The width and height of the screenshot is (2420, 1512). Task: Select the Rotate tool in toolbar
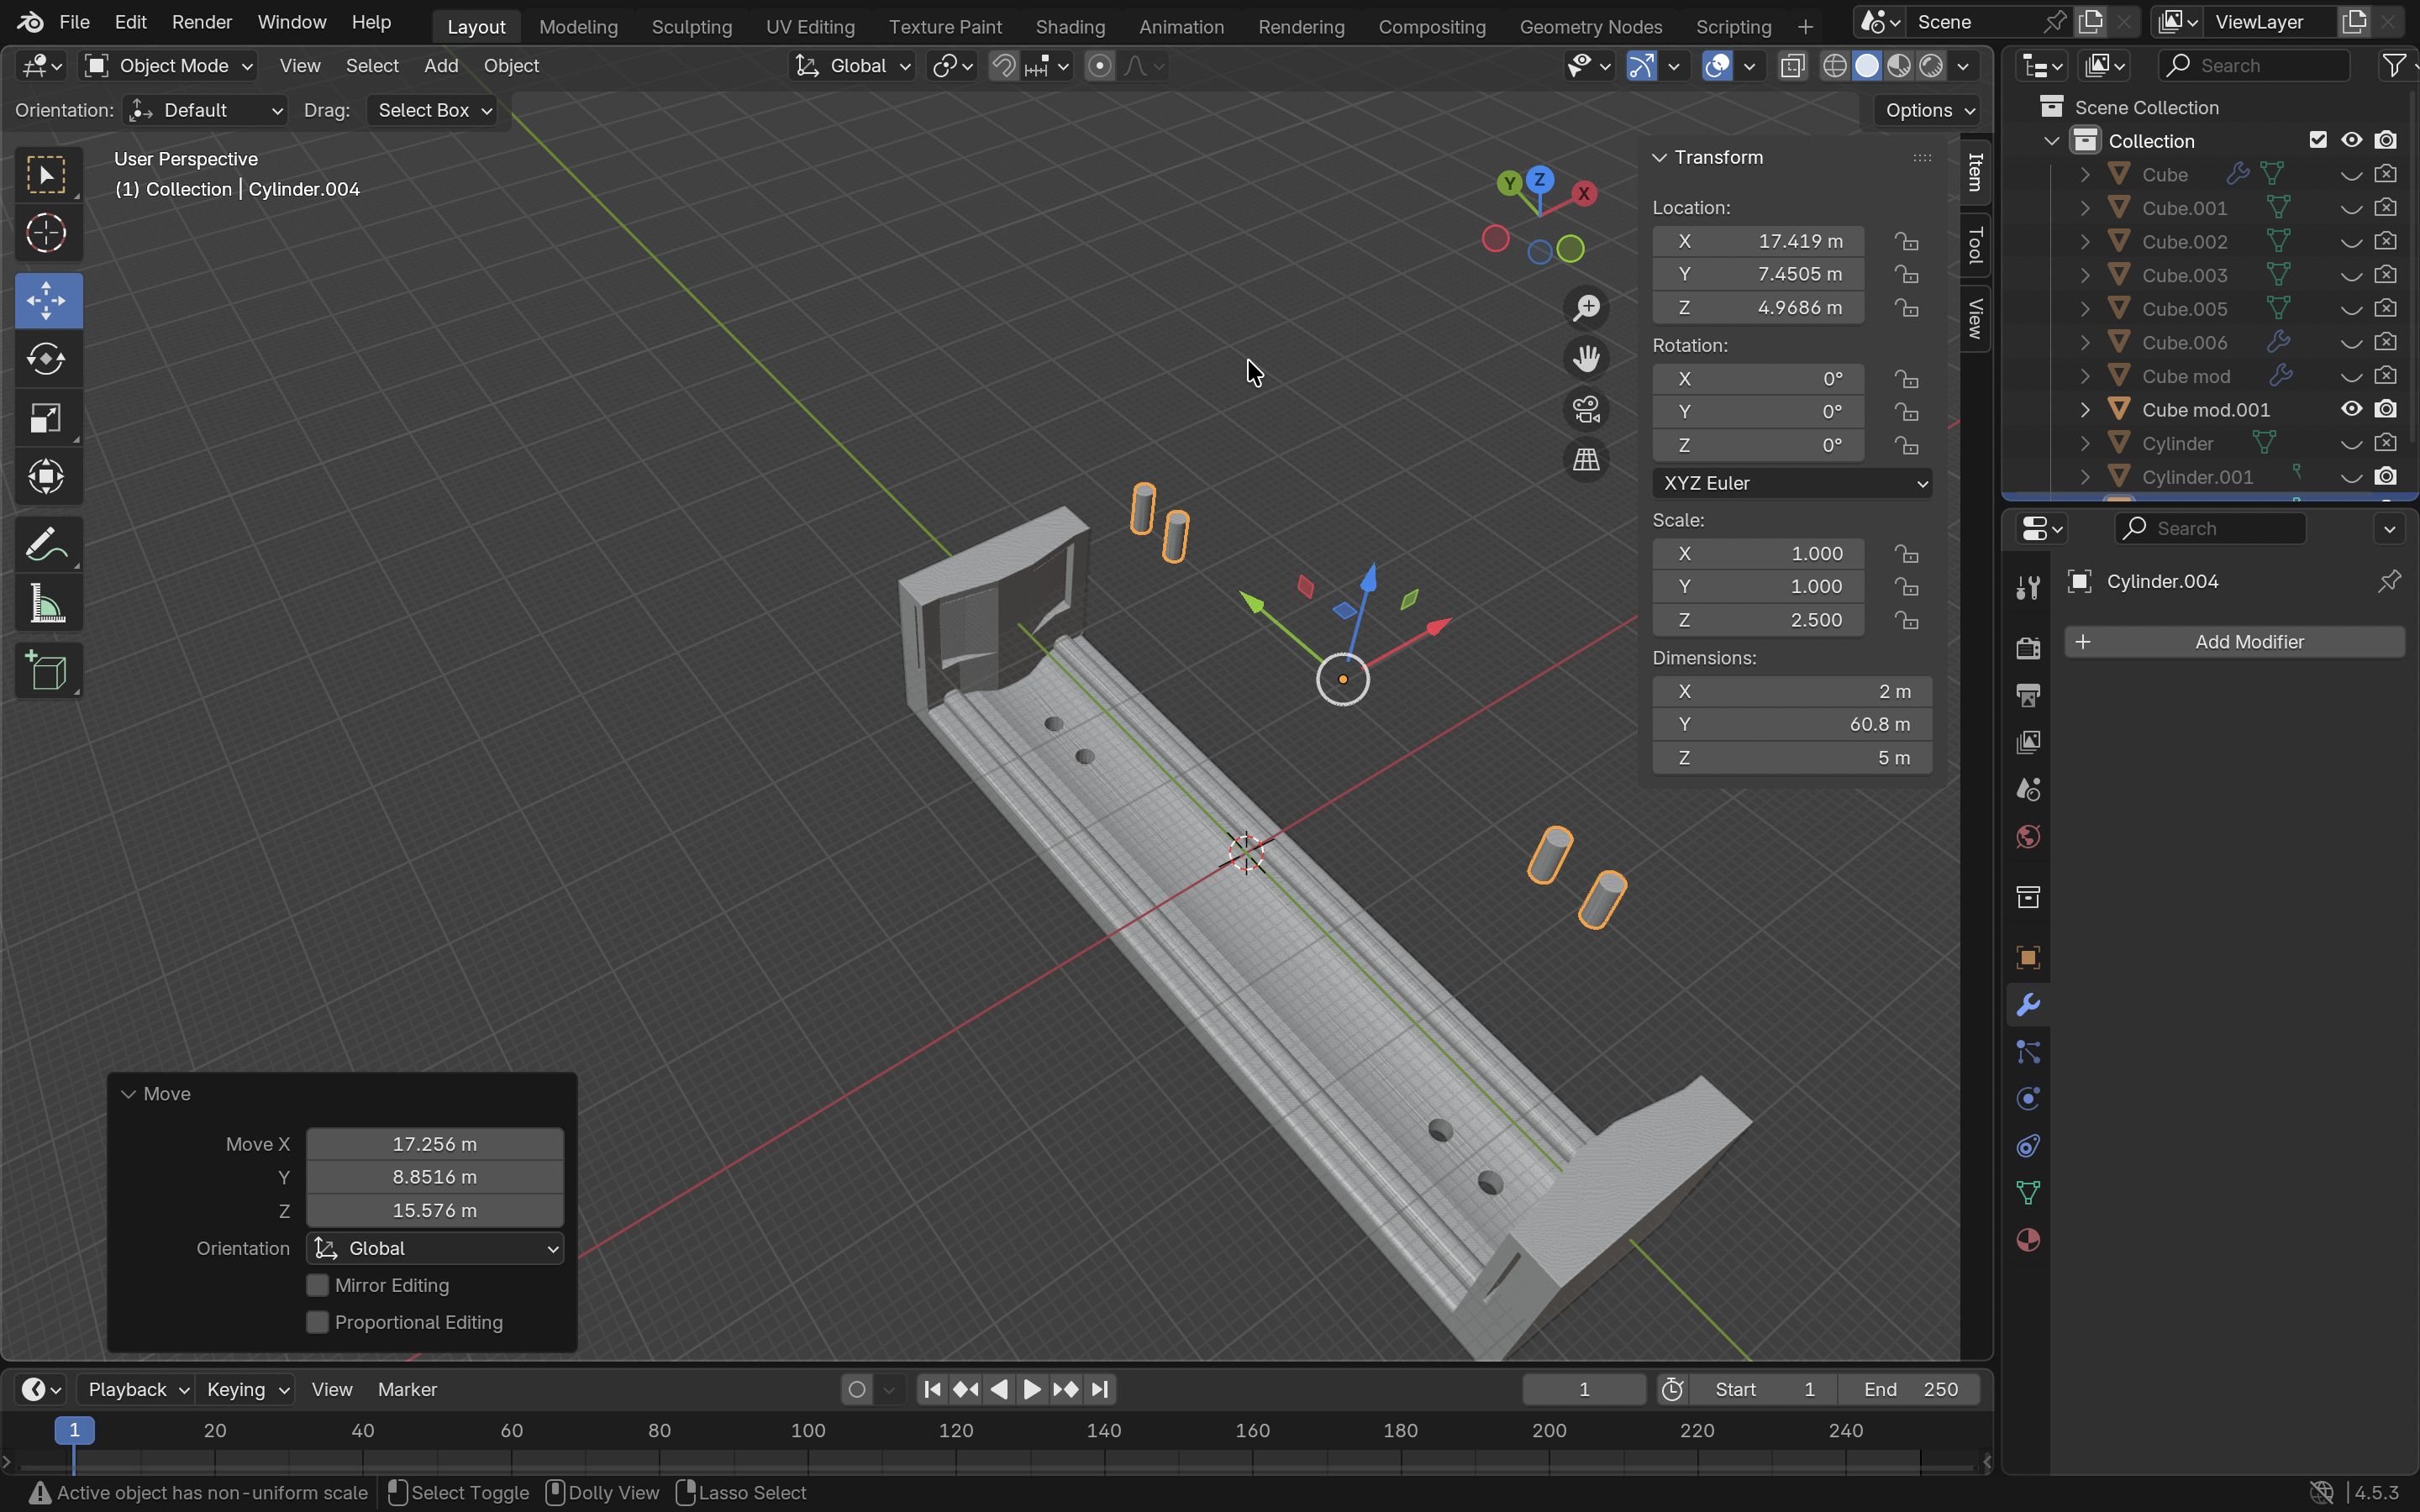pos(47,359)
